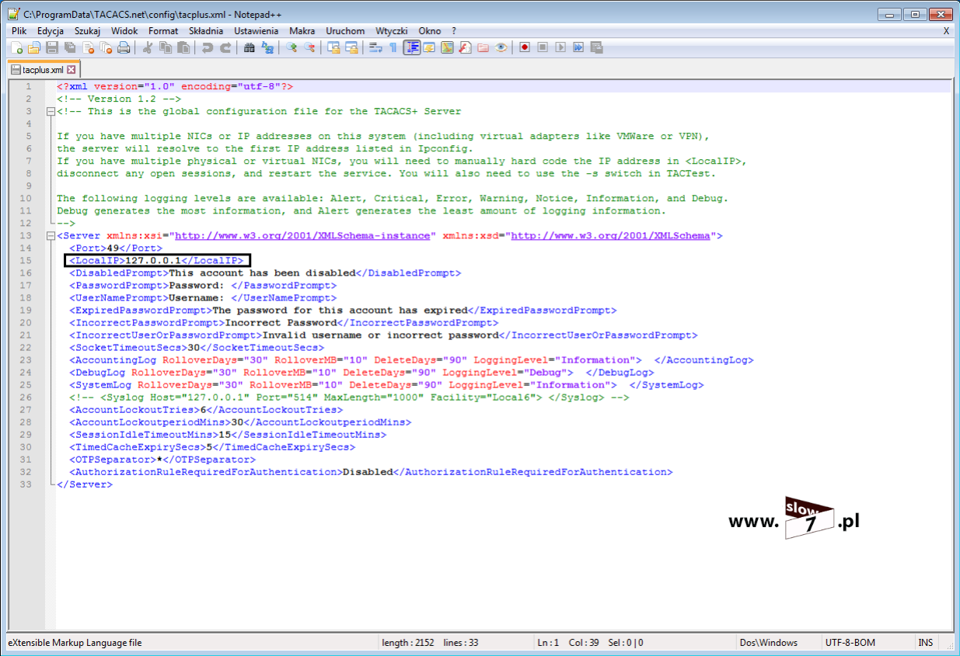Click the length : 2152 lines : 33 status field
The width and height of the screenshot is (960, 656).
pos(430,643)
